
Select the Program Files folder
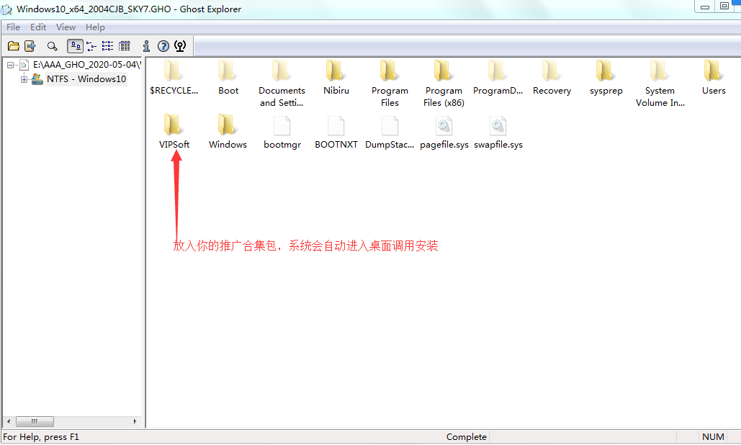[390, 84]
